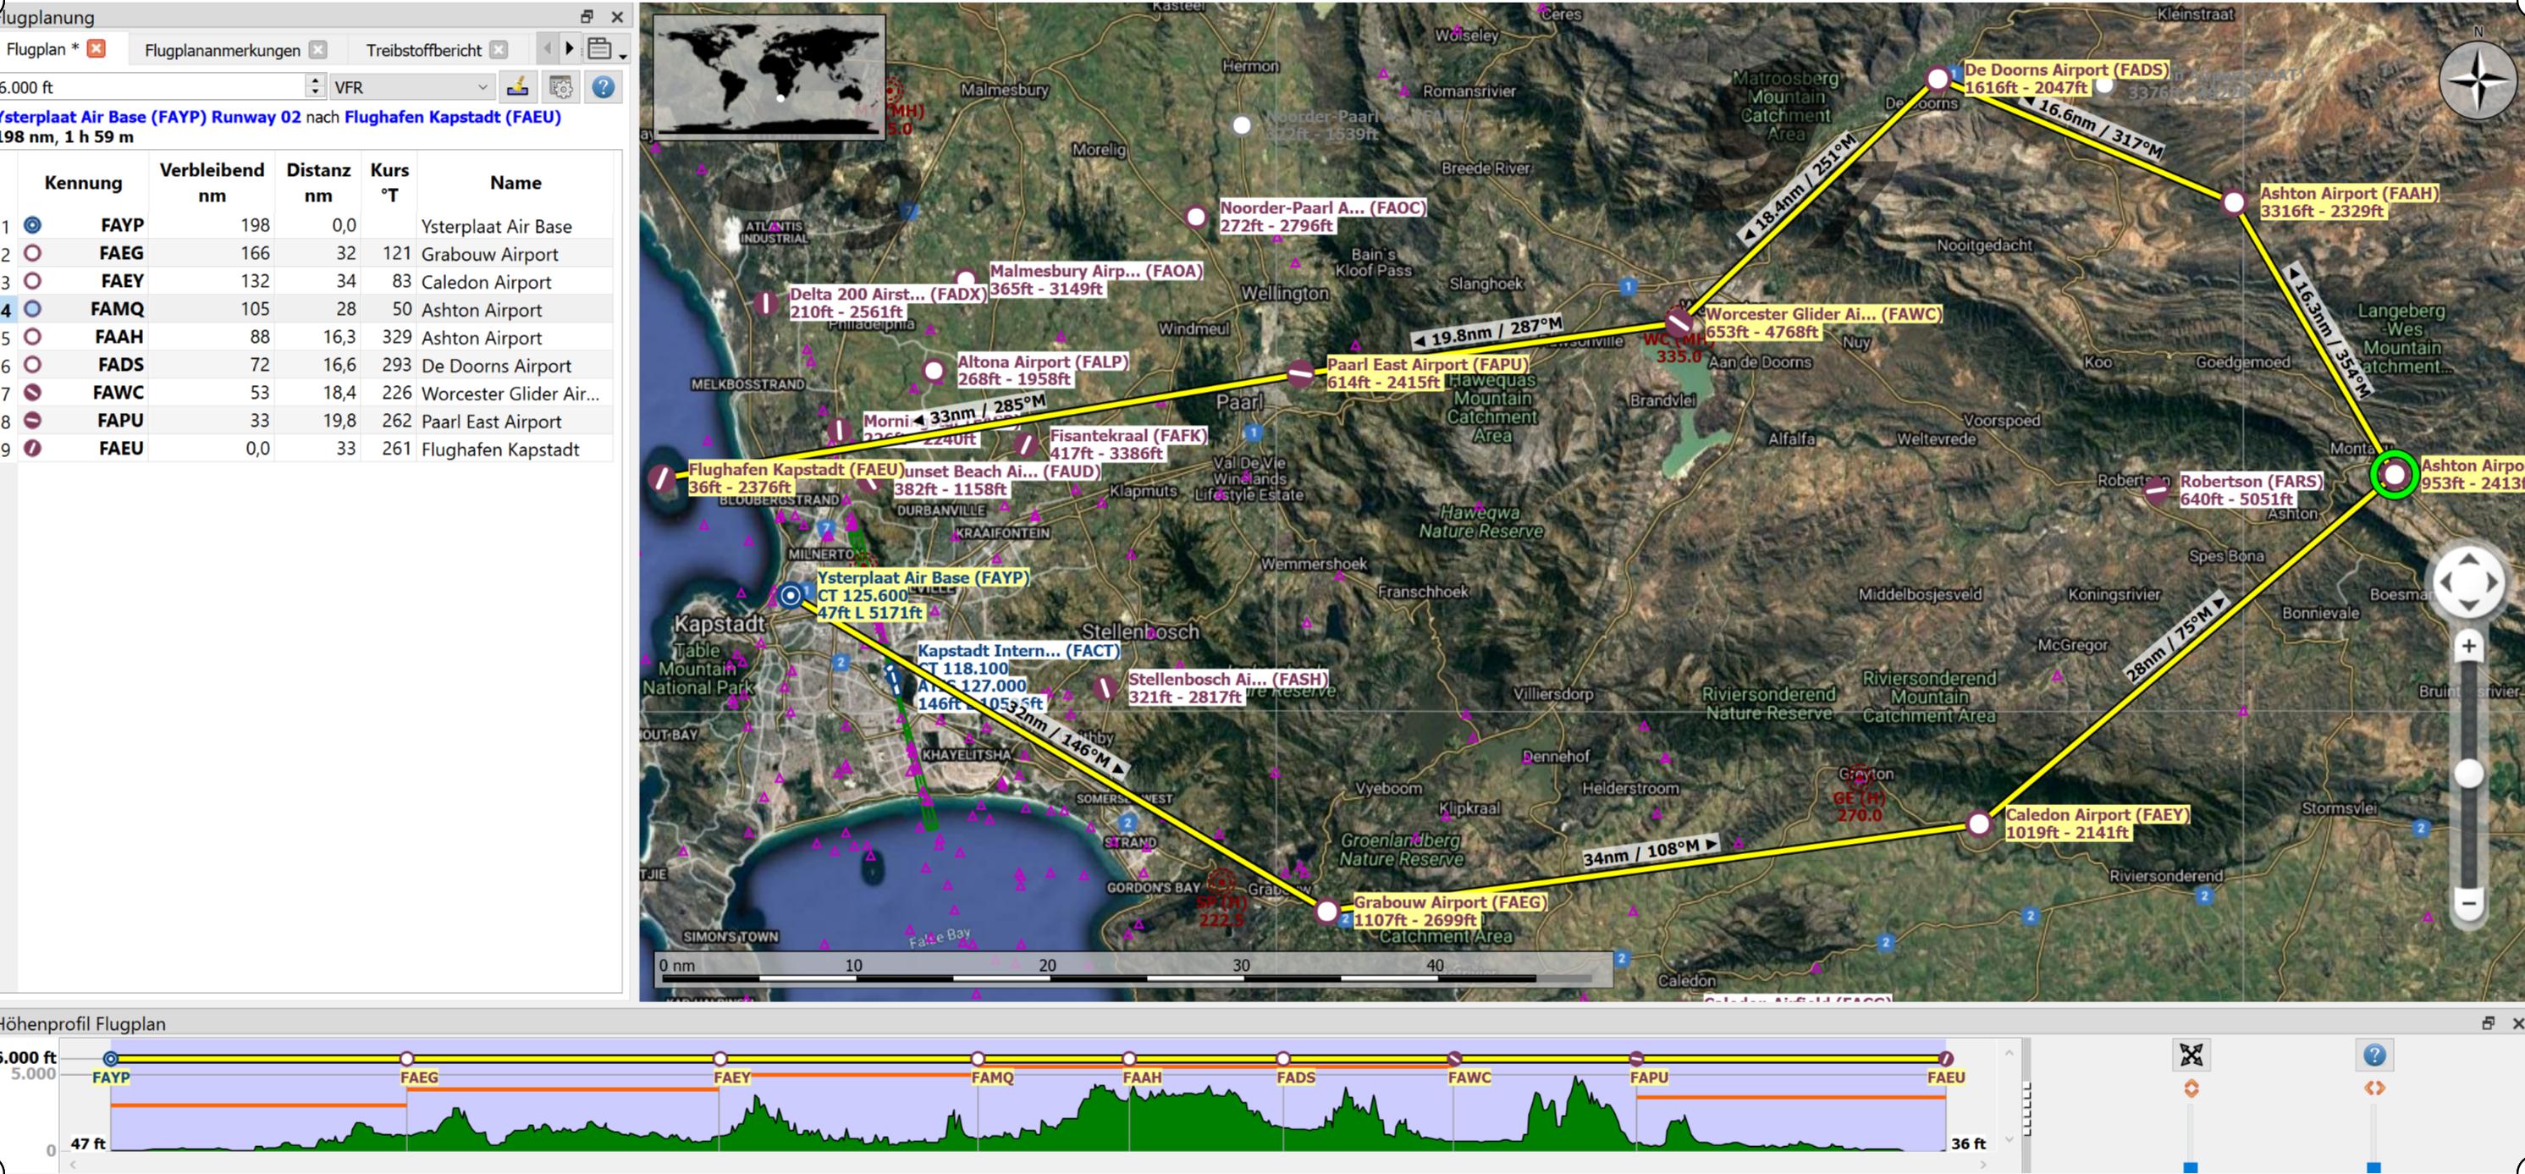Switch to the Treibstoffbericht tab

point(423,50)
